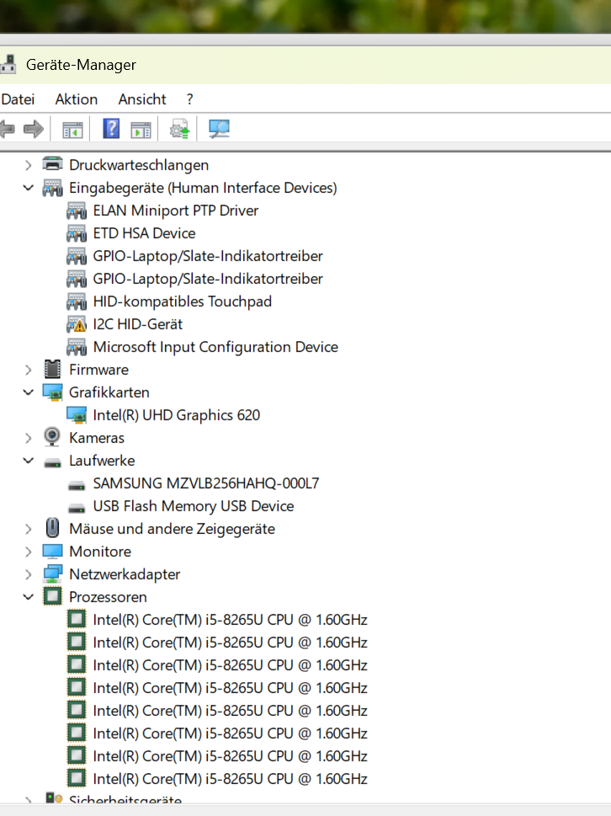Image resolution: width=611 pixels, height=816 pixels.
Task: Click the Laufwerke drive icon
Action: click(52, 462)
